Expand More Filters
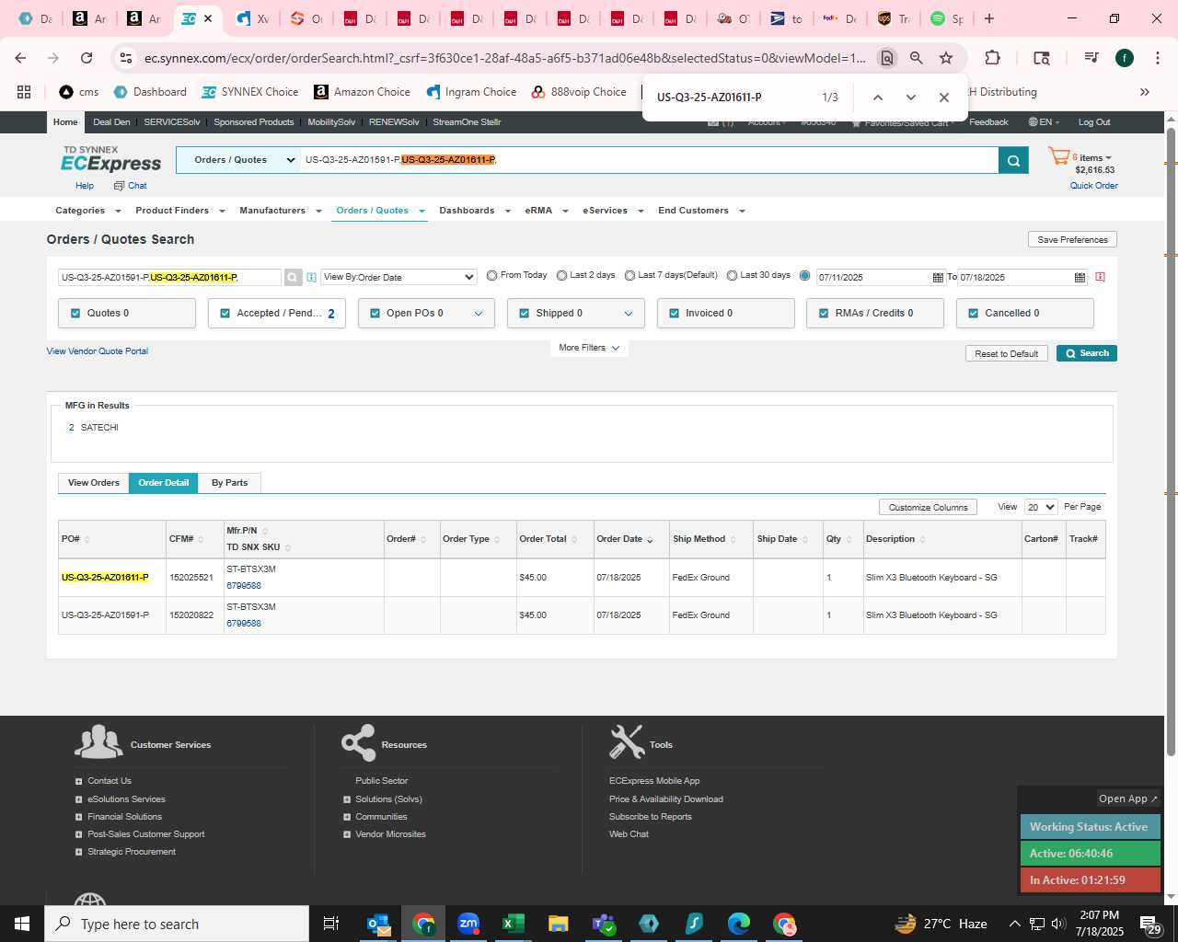This screenshot has height=942, width=1178. (x=589, y=348)
